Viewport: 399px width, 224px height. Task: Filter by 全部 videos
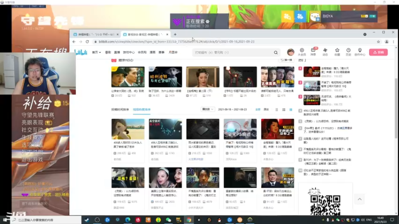[x=258, y=110]
